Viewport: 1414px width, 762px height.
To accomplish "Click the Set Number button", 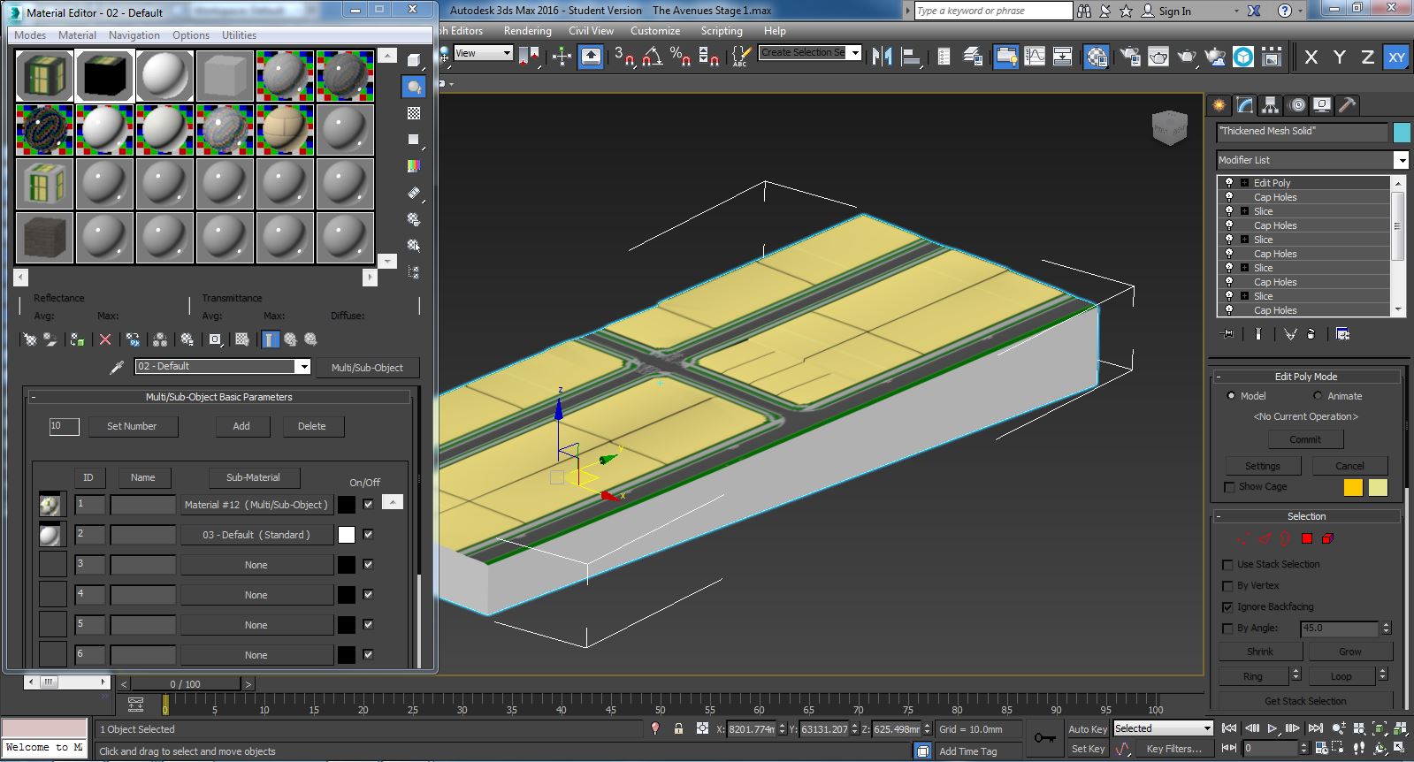I will (132, 426).
